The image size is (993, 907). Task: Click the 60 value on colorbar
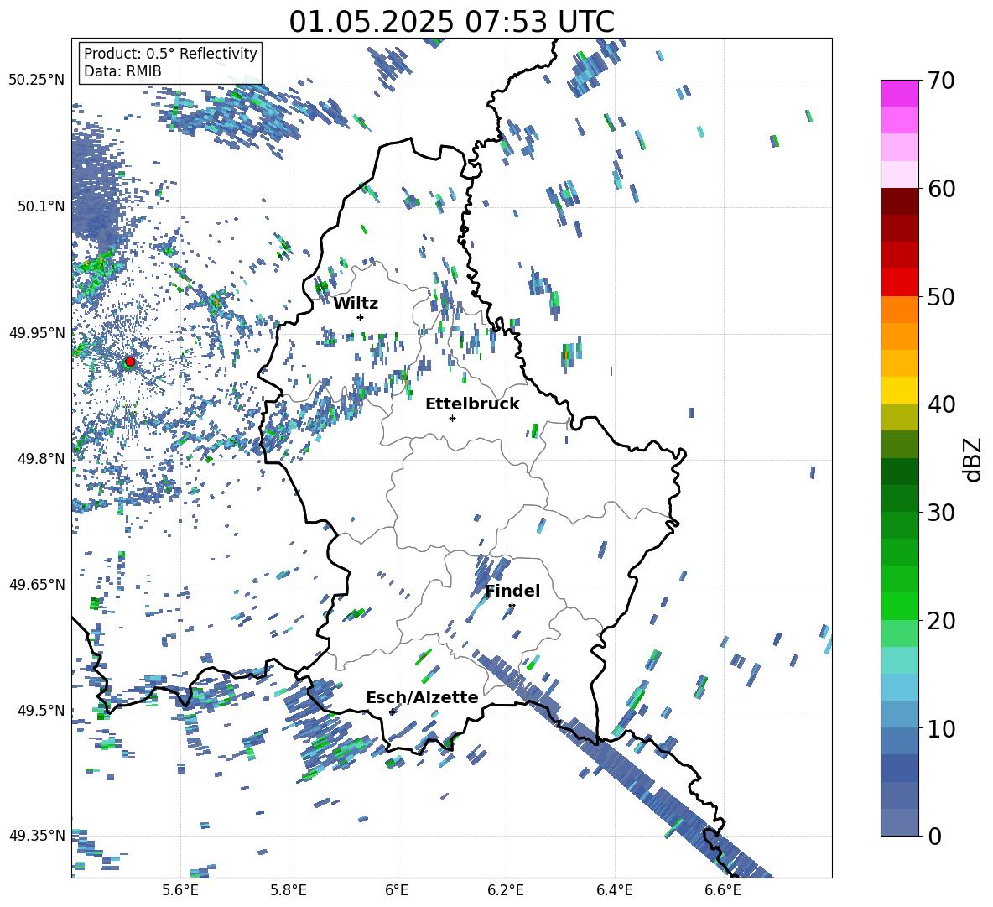940,189
